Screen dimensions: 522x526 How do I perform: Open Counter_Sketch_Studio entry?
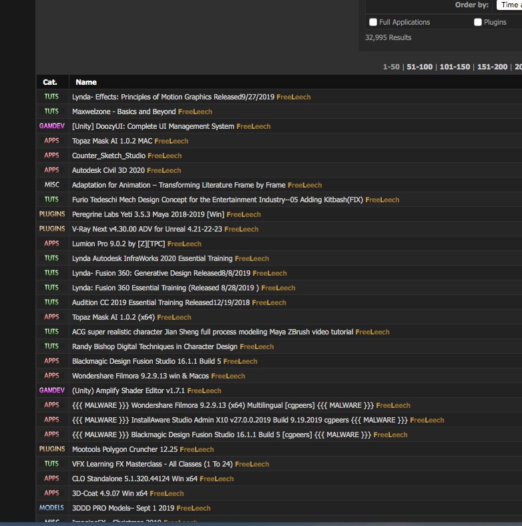tap(109, 156)
